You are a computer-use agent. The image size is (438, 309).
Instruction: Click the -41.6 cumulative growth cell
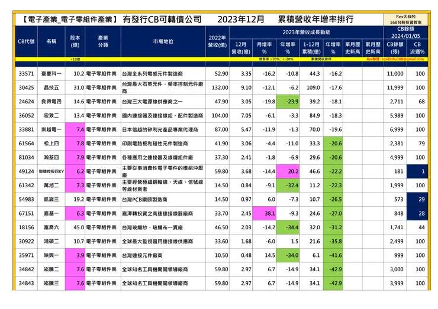tap(333, 255)
